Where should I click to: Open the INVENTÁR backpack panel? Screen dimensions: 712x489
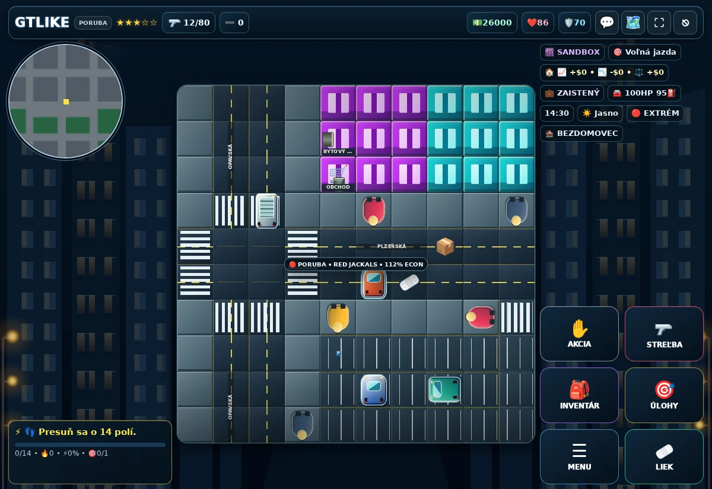pyautogui.click(x=579, y=395)
